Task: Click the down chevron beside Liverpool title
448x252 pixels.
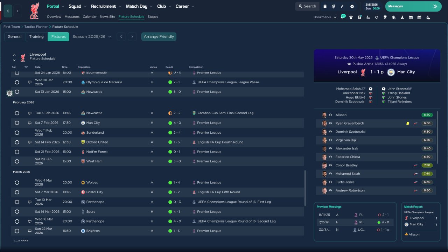Action: click(14, 60)
